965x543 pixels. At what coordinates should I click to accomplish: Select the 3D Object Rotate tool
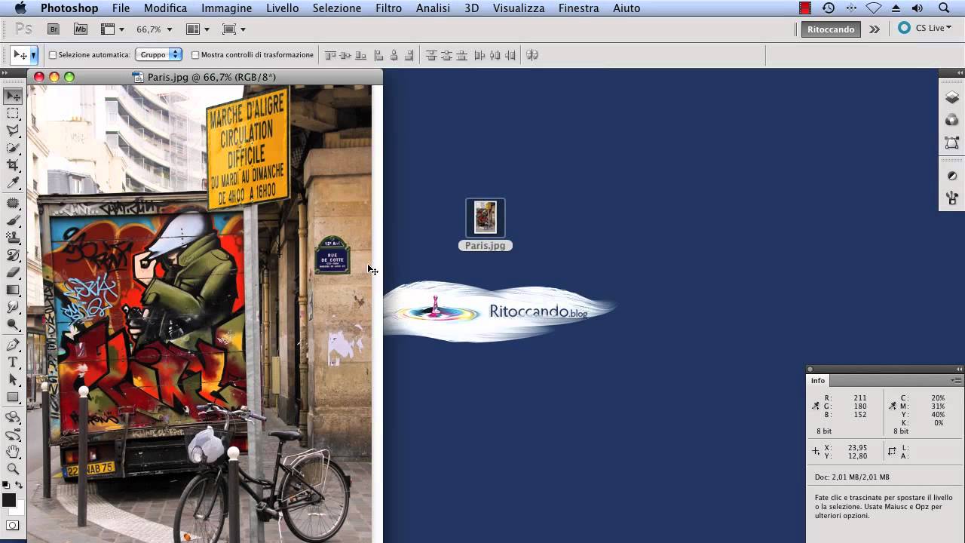(13, 417)
